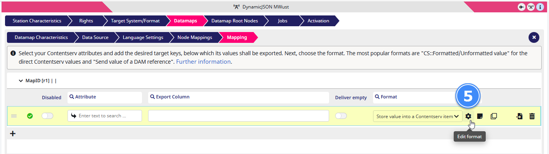Viewport: 549px width, 154px height.
Task: Collapse the MapID [r1] section
Action: tap(21, 81)
